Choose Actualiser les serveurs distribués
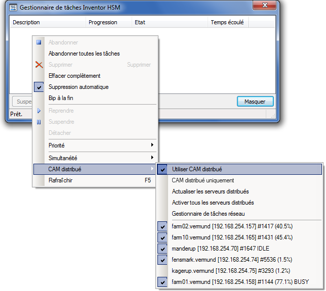326x291 pixels. pos(239,191)
